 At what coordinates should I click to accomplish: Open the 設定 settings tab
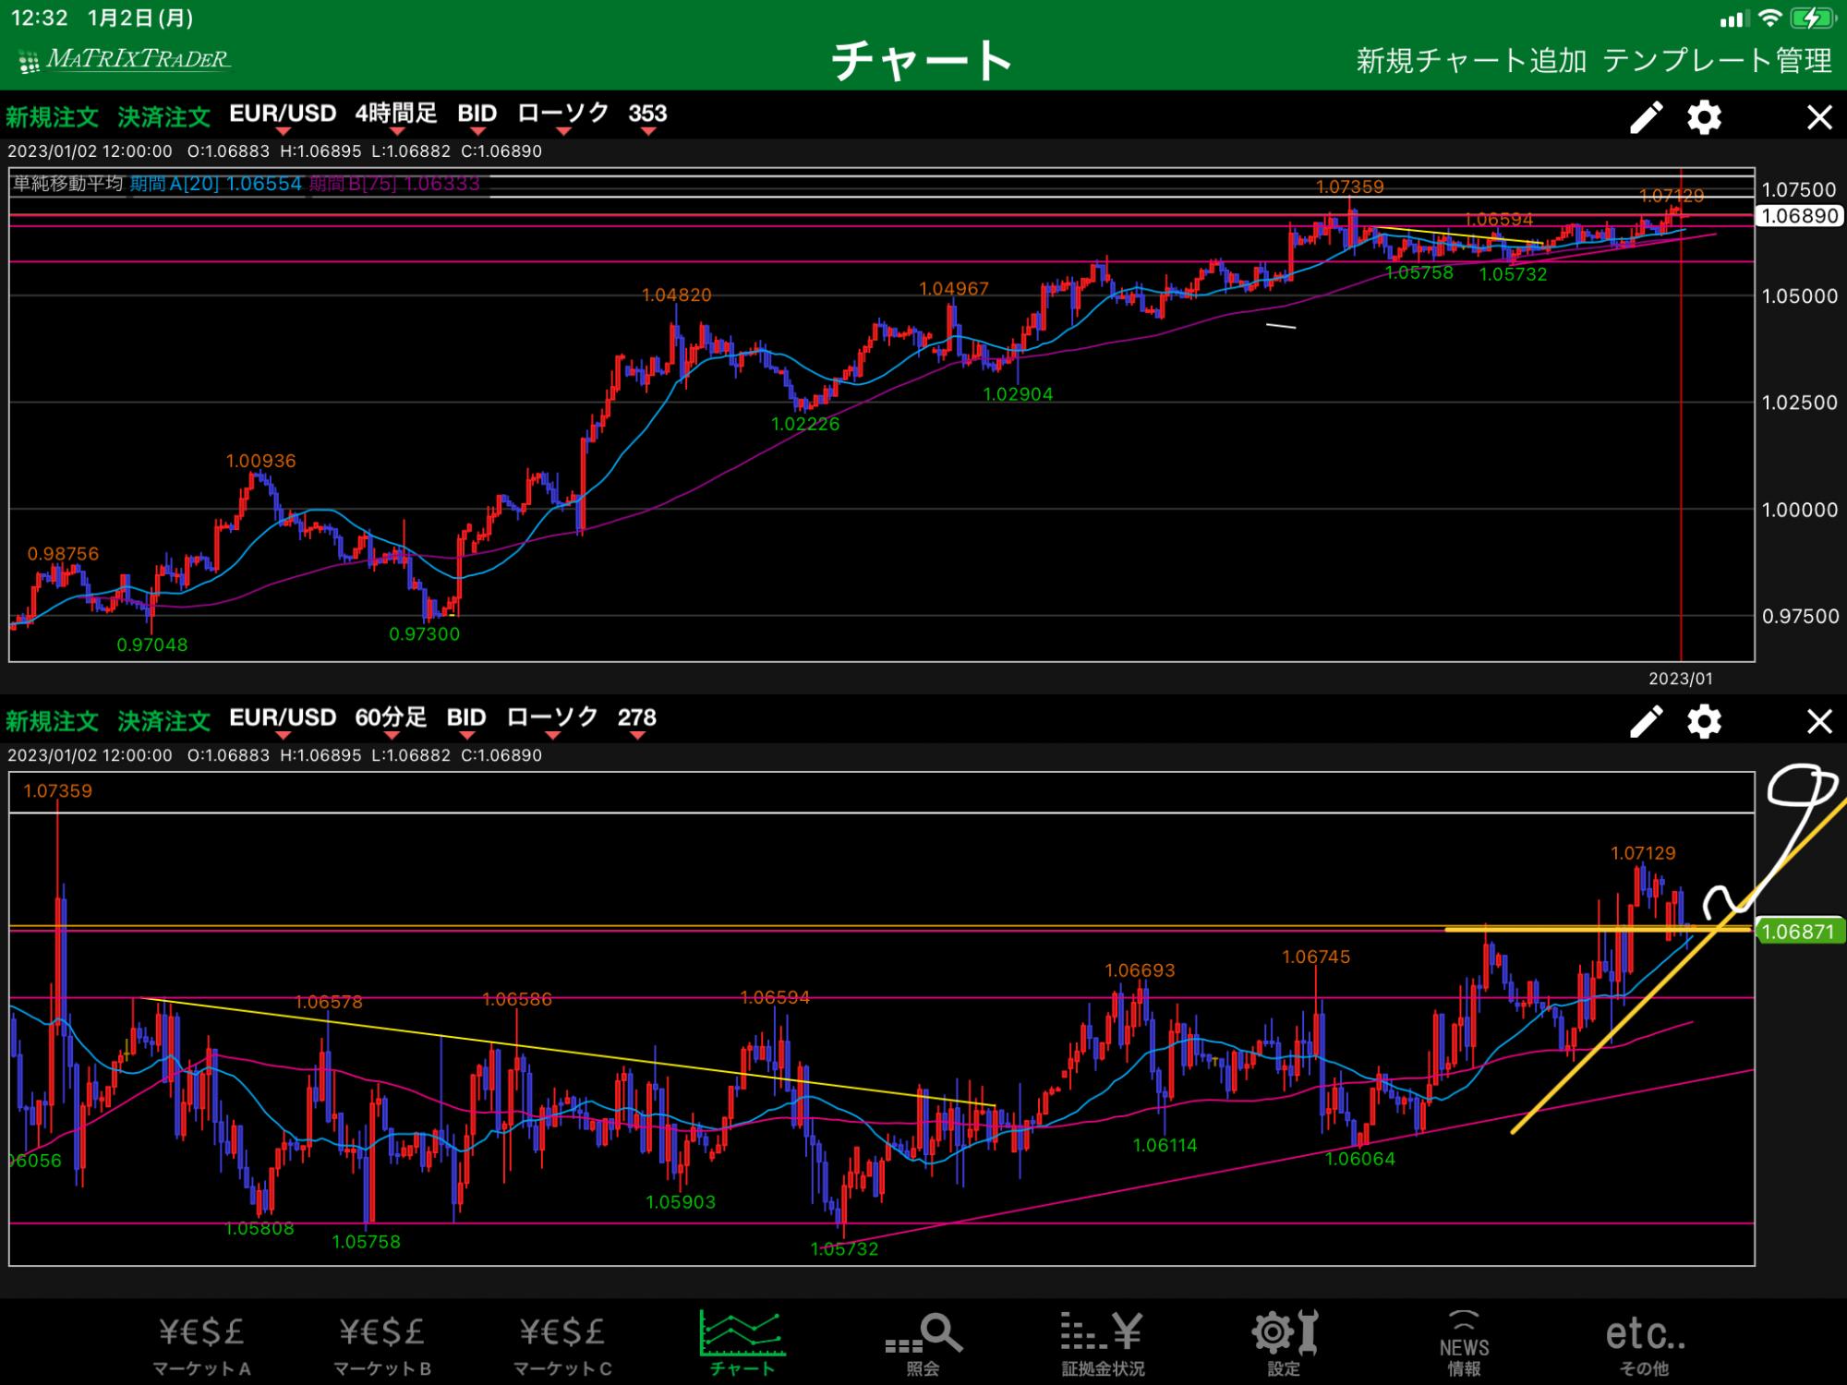click(1284, 1344)
